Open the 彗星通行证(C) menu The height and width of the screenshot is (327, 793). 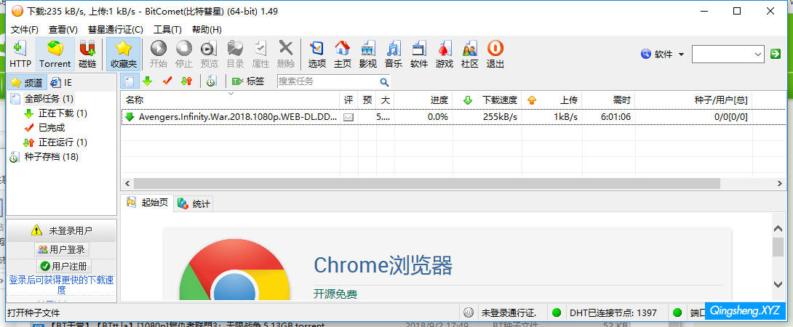pyautogui.click(x=115, y=29)
